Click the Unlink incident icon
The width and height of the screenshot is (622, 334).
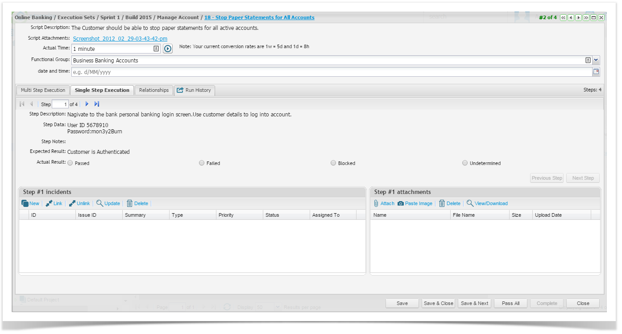[x=72, y=203]
